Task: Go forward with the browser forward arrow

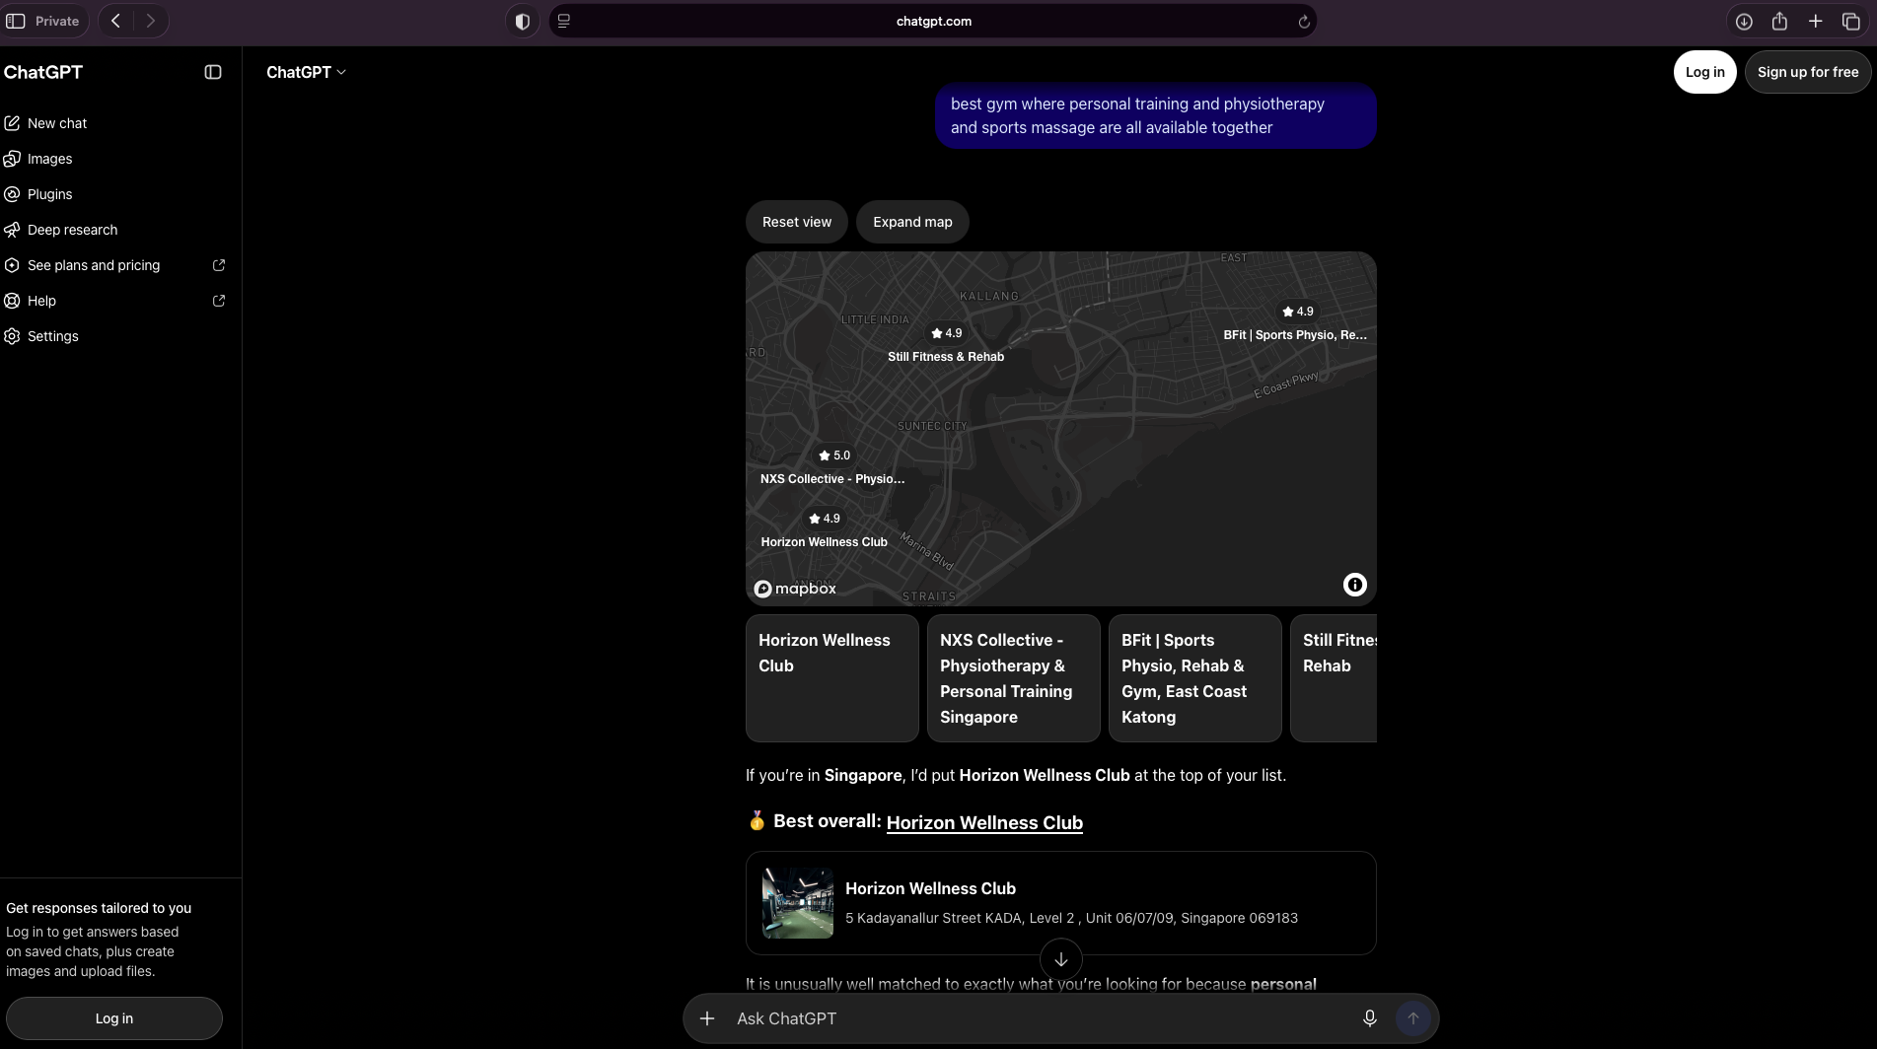Action: point(150,21)
